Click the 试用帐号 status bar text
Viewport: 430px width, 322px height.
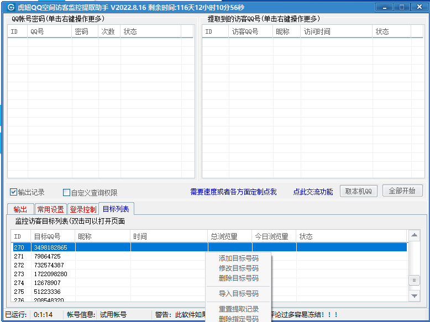coord(113,315)
